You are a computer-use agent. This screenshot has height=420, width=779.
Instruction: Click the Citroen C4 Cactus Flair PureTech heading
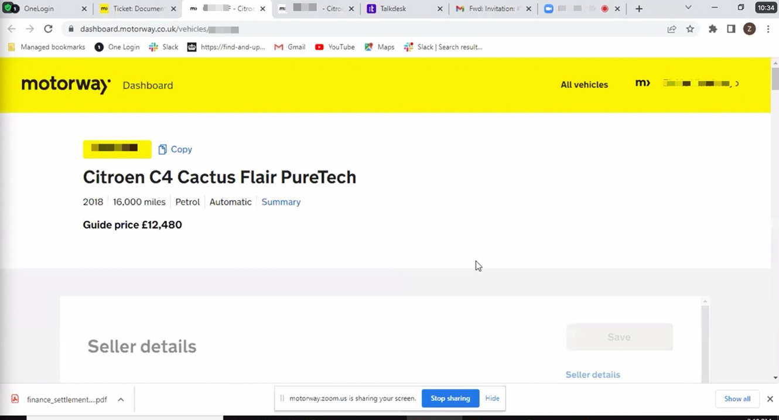coord(220,177)
